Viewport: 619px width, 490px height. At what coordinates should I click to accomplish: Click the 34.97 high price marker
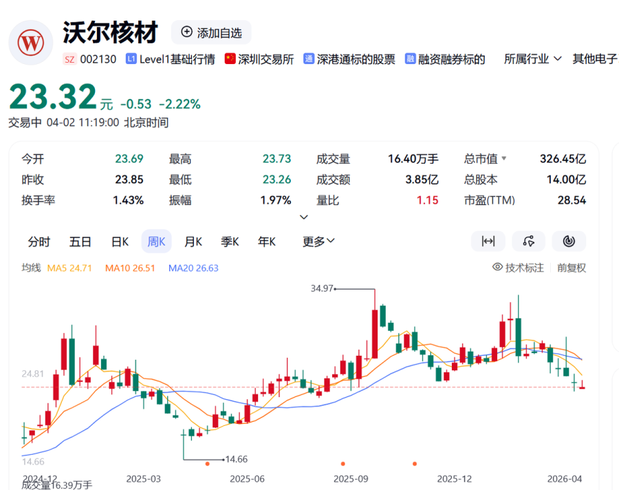pyautogui.click(x=322, y=288)
